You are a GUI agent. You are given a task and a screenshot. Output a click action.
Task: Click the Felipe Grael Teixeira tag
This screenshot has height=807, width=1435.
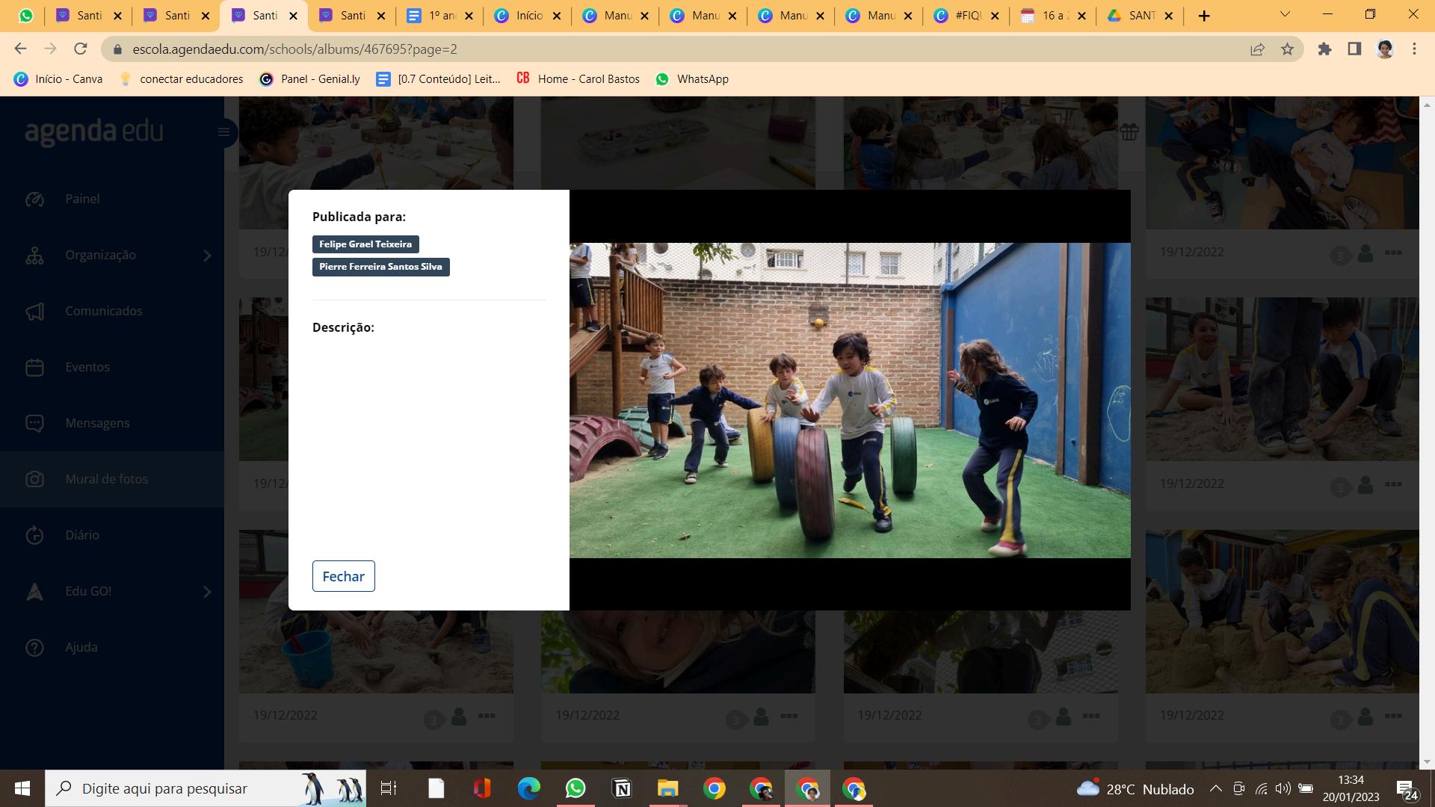coord(365,244)
